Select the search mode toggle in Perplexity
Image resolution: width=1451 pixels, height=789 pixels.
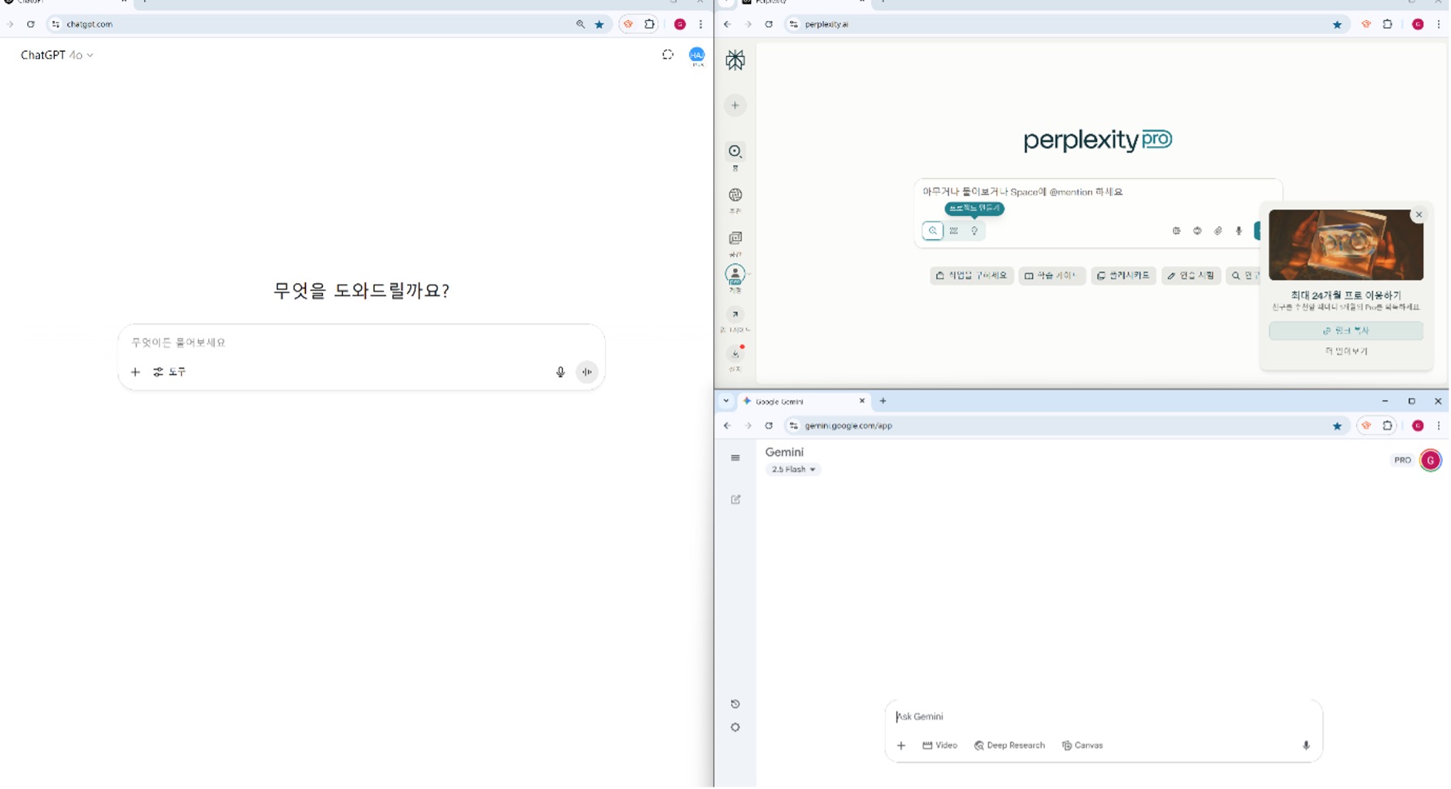coord(932,231)
